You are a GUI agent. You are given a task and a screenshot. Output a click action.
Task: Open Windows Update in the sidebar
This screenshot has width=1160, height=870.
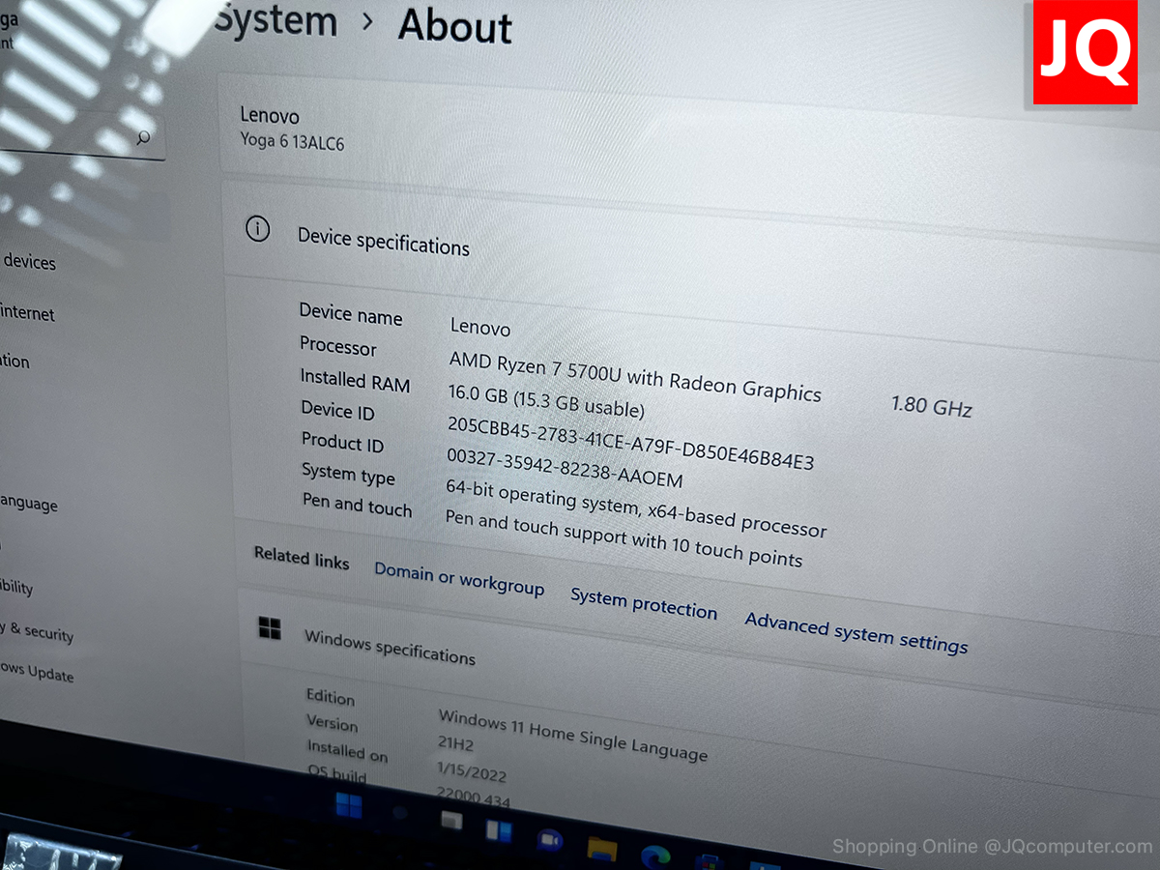[x=37, y=672]
